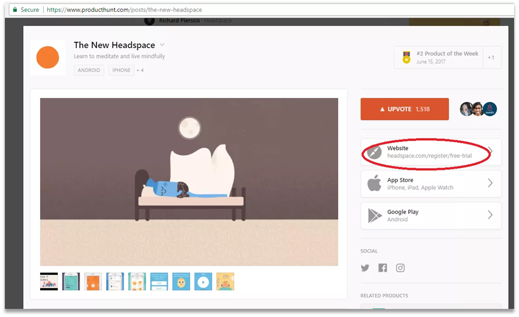The height and width of the screenshot is (317, 519).
Task: Click the second upvoter avatar
Action: pos(478,109)
